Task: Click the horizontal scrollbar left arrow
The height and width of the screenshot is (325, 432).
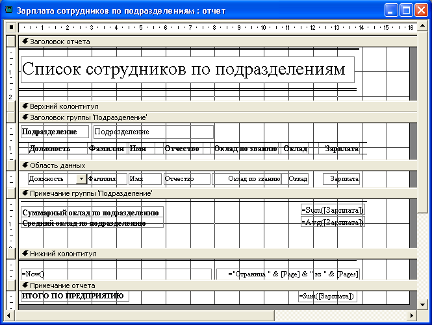Action: pyautogui.click(x=10, y=315)
